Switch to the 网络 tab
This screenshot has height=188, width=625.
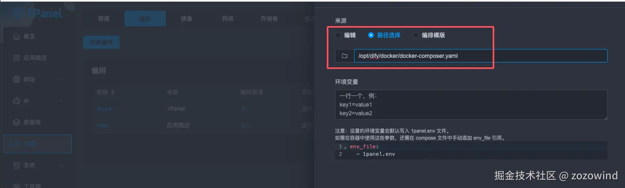pos(228,19)
